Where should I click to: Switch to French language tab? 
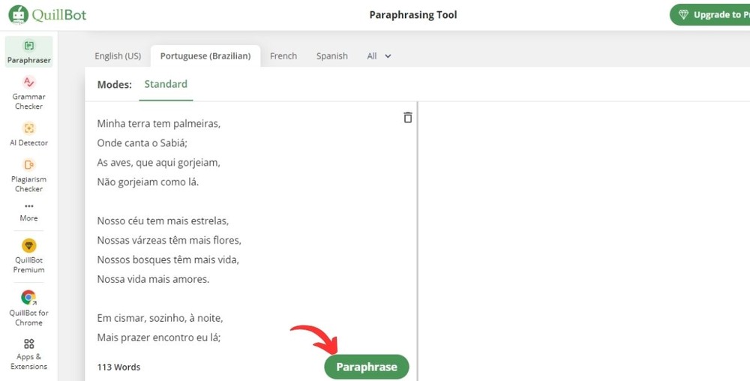pos(283,56)
